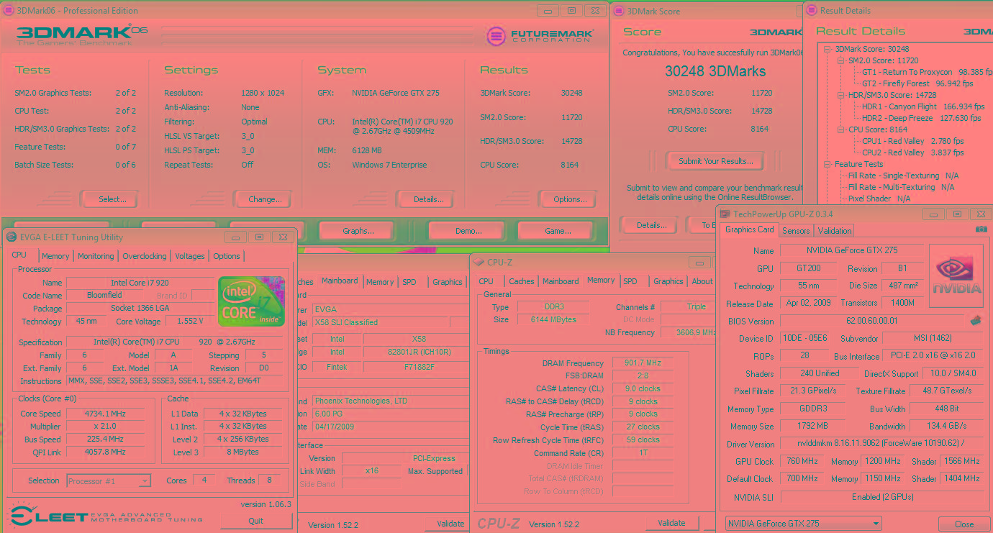This screenshot has width=993, height=533.
Task: Select the Pixel Shader tree row
Action: coord(879,199)
